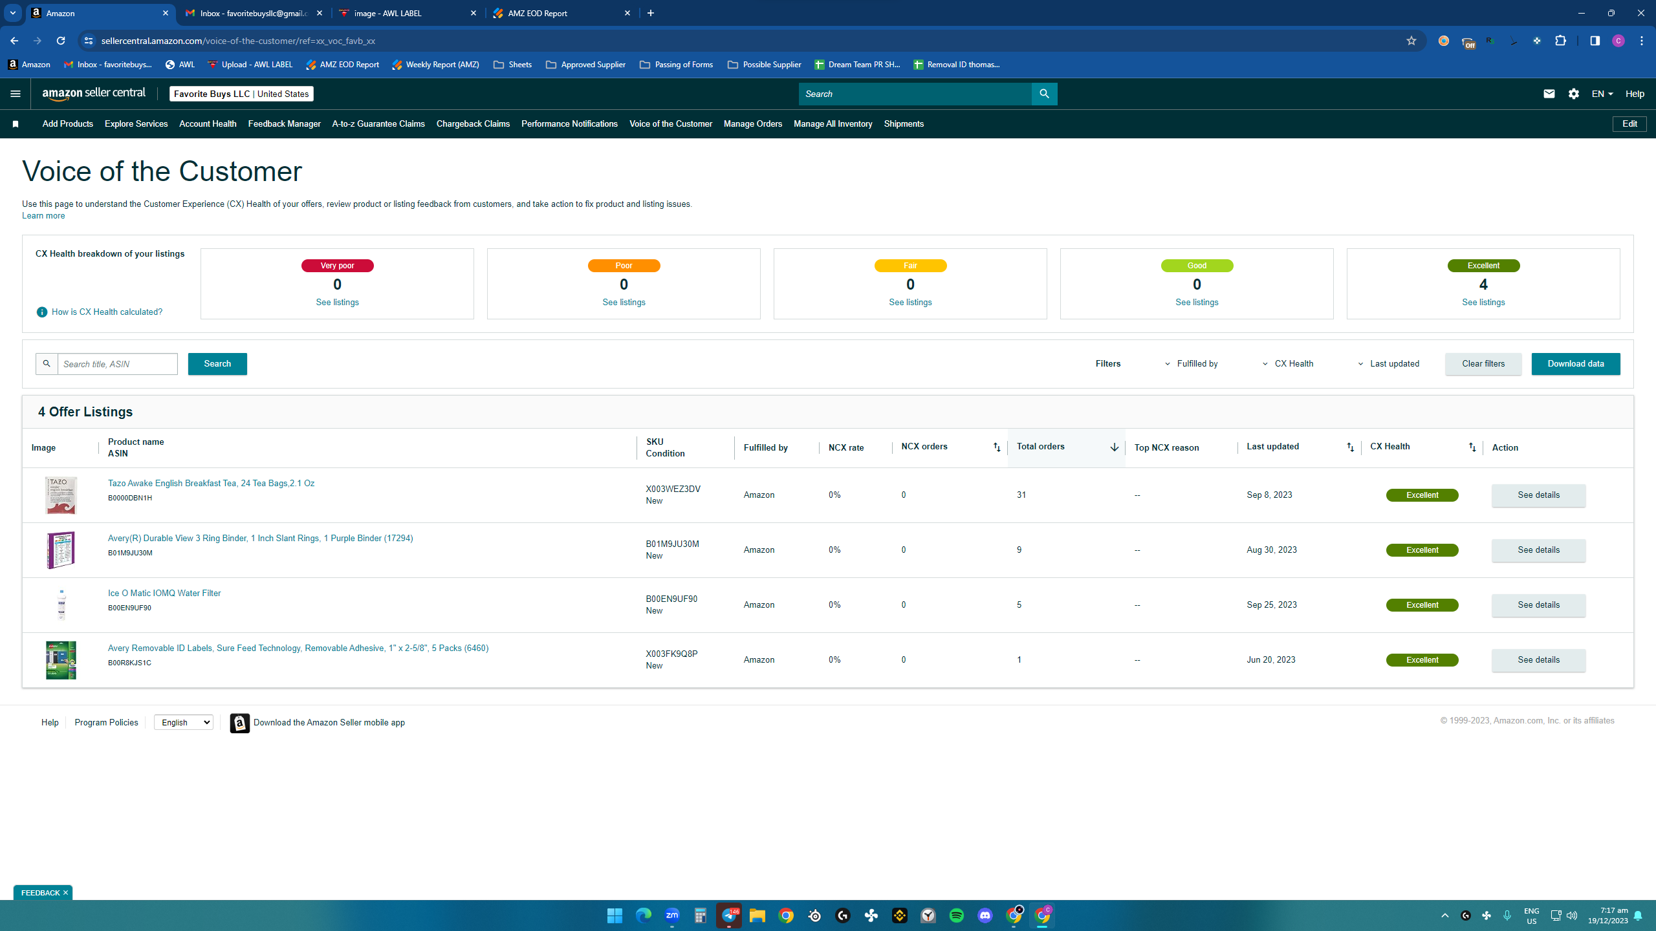This screenshot has width=1656, height=931.
Task: Sort by Last updated column arrows
Action: point(1350,447)
